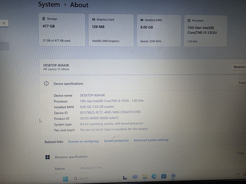Click the 8.00 GB (7.65 GB usable) value
The width and height of the screenshot is (246, 184).
point(97,107)
